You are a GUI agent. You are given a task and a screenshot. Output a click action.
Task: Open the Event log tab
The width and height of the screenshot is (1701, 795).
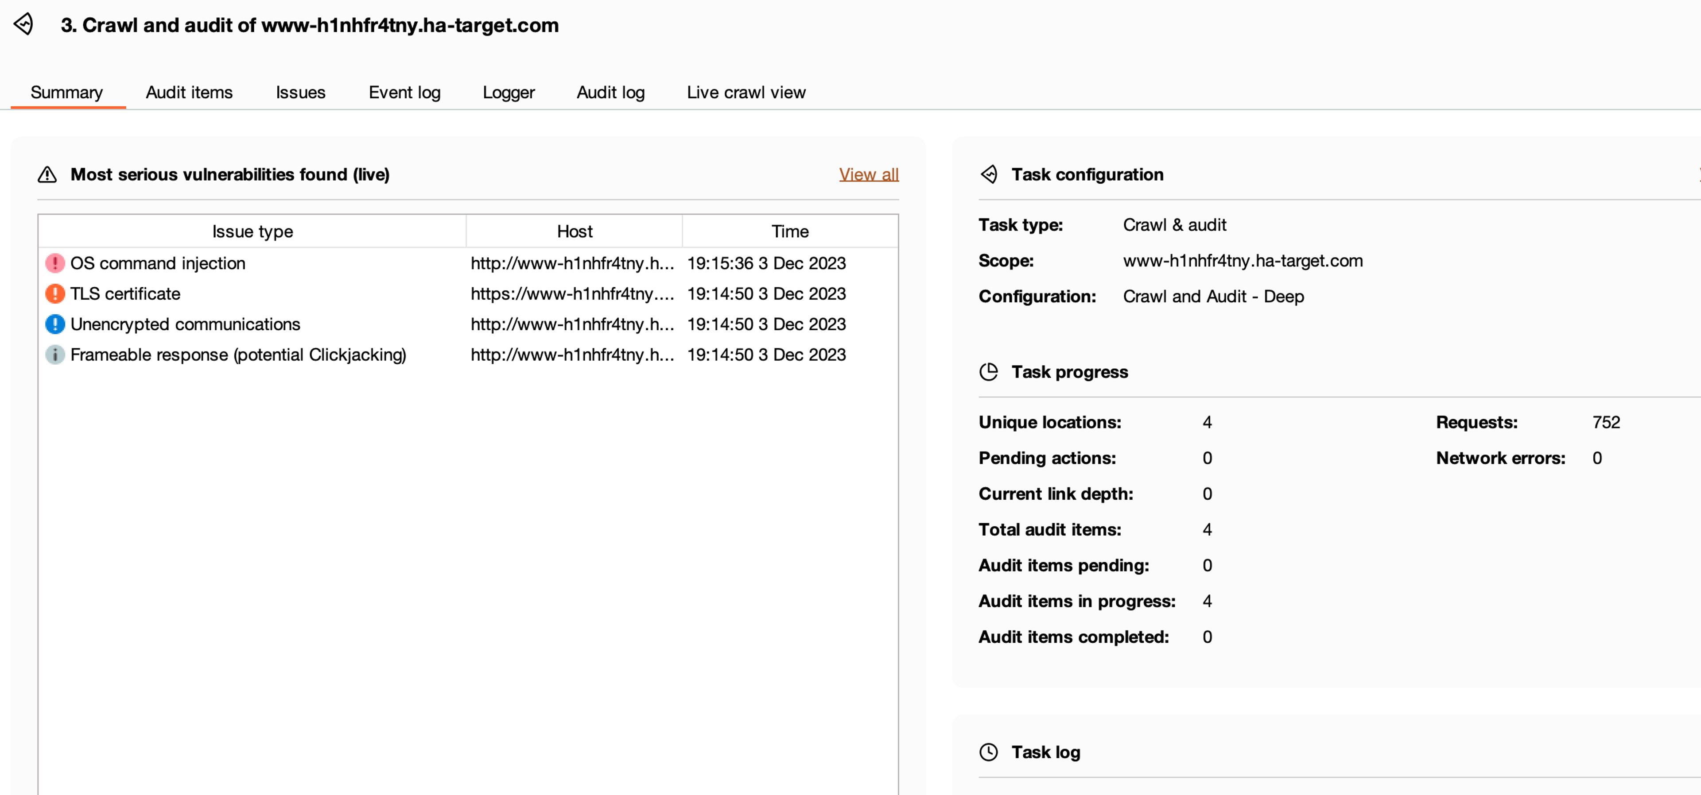tap(404, 93)
